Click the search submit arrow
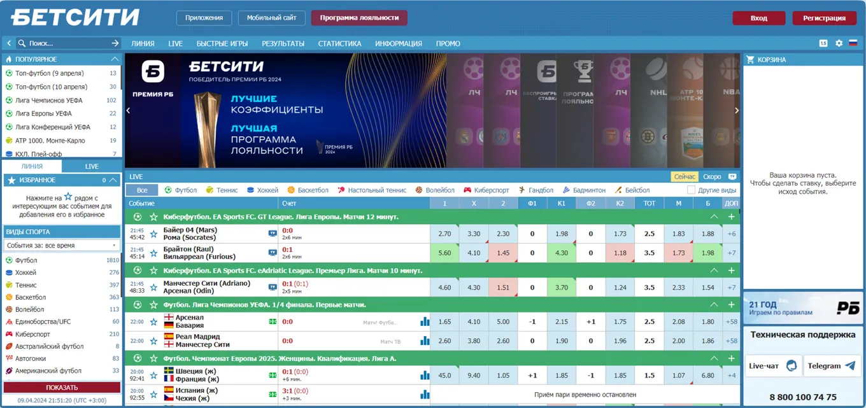 pyautogui.click(x=115, y=43)
